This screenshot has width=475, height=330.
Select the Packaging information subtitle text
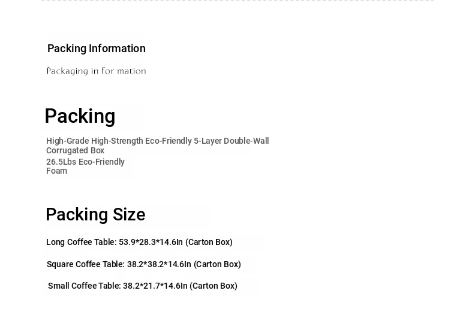(97, 71)
